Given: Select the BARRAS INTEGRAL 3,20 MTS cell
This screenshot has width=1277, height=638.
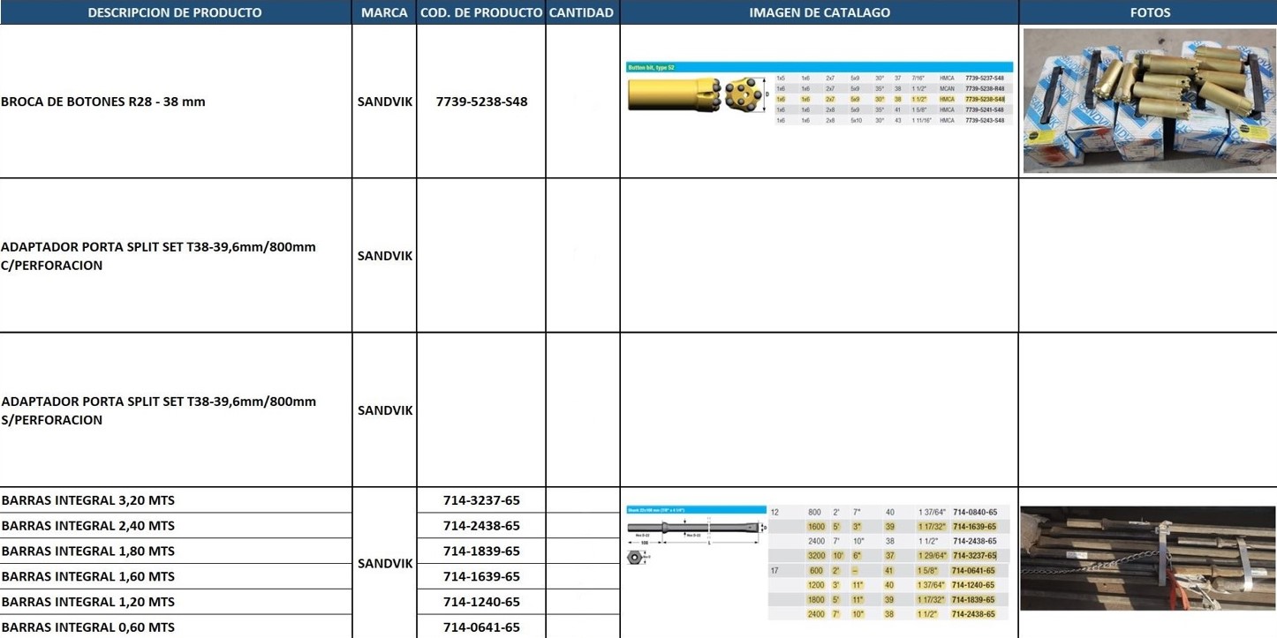Looking at the screenshot, I should coord(176,500).
